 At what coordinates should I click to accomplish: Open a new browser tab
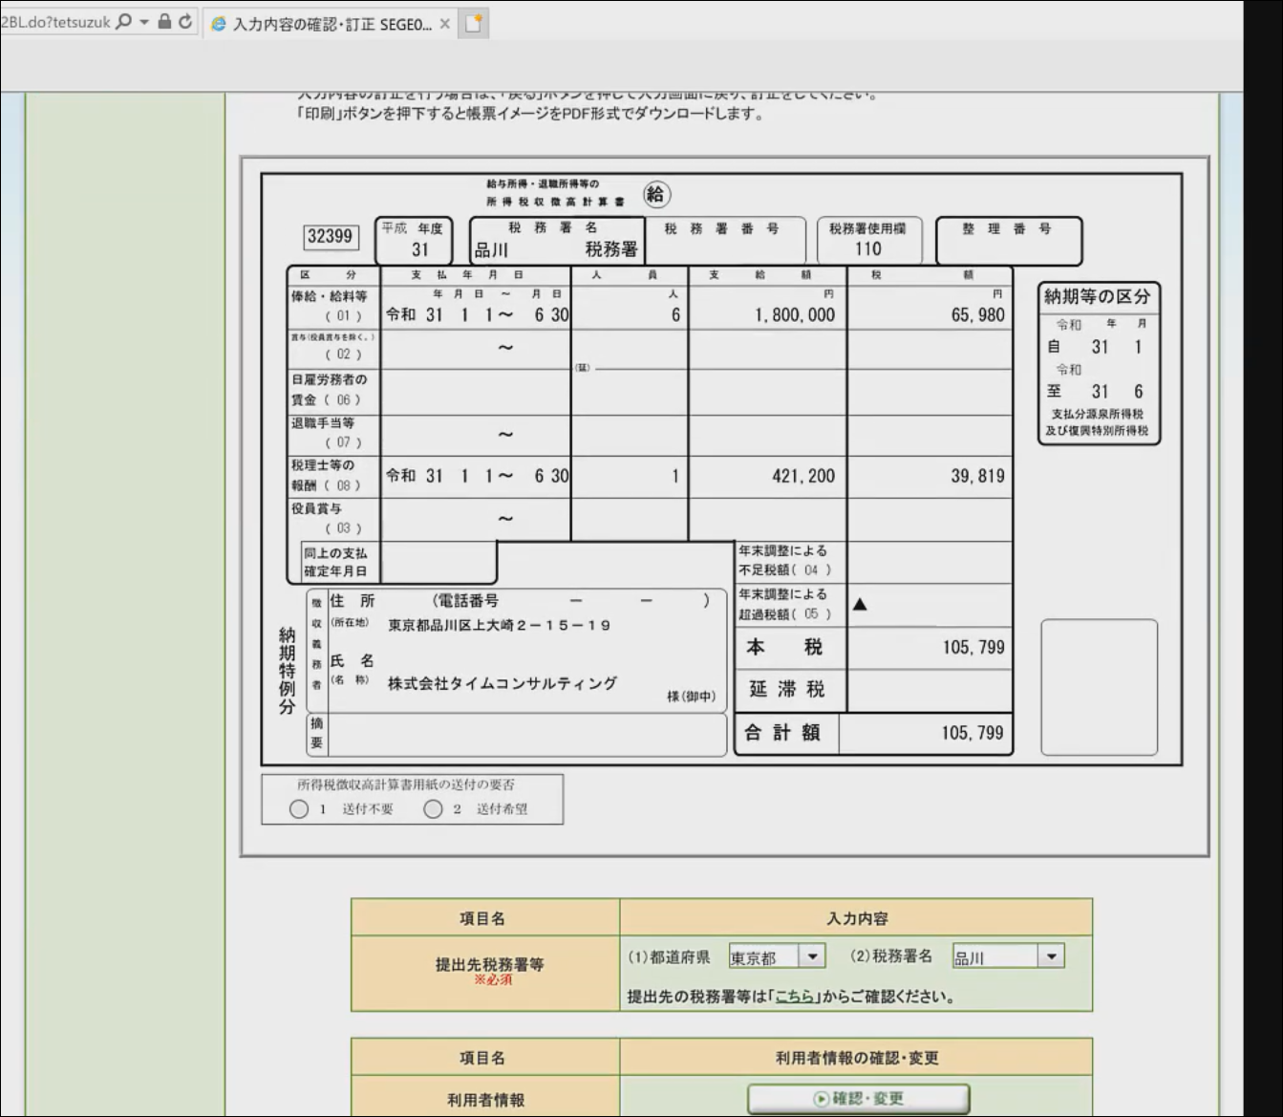473,24
